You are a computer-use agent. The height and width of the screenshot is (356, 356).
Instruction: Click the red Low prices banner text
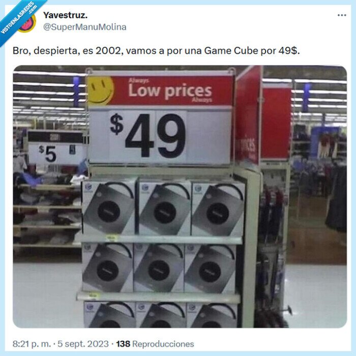point(170,91)
